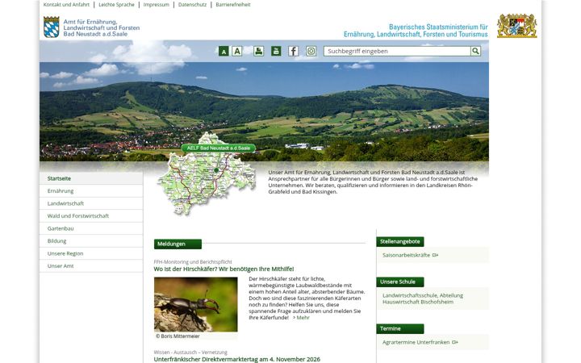The width and height of the screenshot is (581, 363).
Task: Open the Instagram profile icon
Action: coord(311,51)
